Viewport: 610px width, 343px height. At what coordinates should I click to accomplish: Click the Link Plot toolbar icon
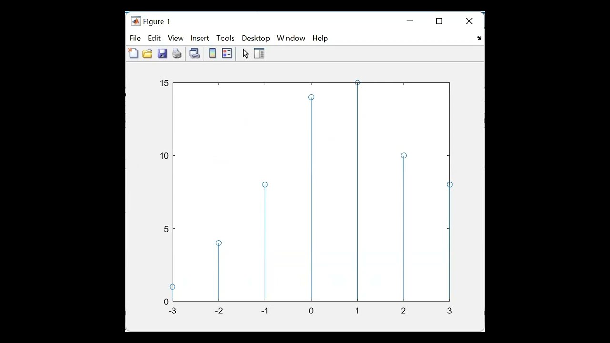194,53
